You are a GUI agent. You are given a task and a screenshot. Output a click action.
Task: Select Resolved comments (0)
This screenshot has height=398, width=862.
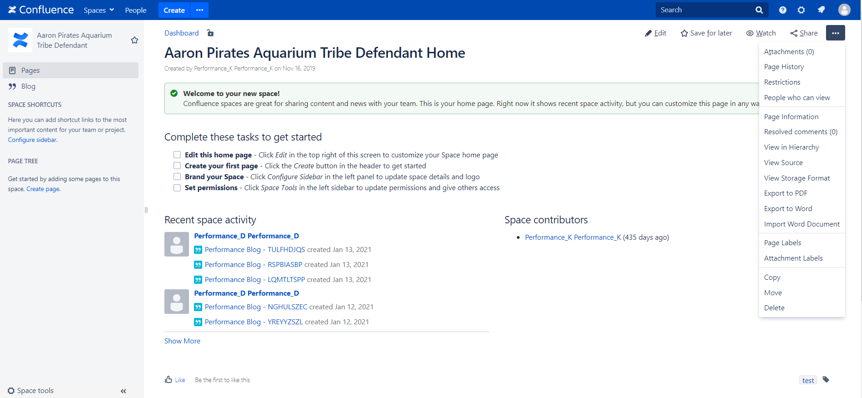(x=802, y=132)
